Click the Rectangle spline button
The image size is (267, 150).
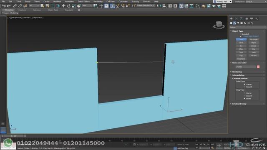pyautogui.click(x=254, y=40)
